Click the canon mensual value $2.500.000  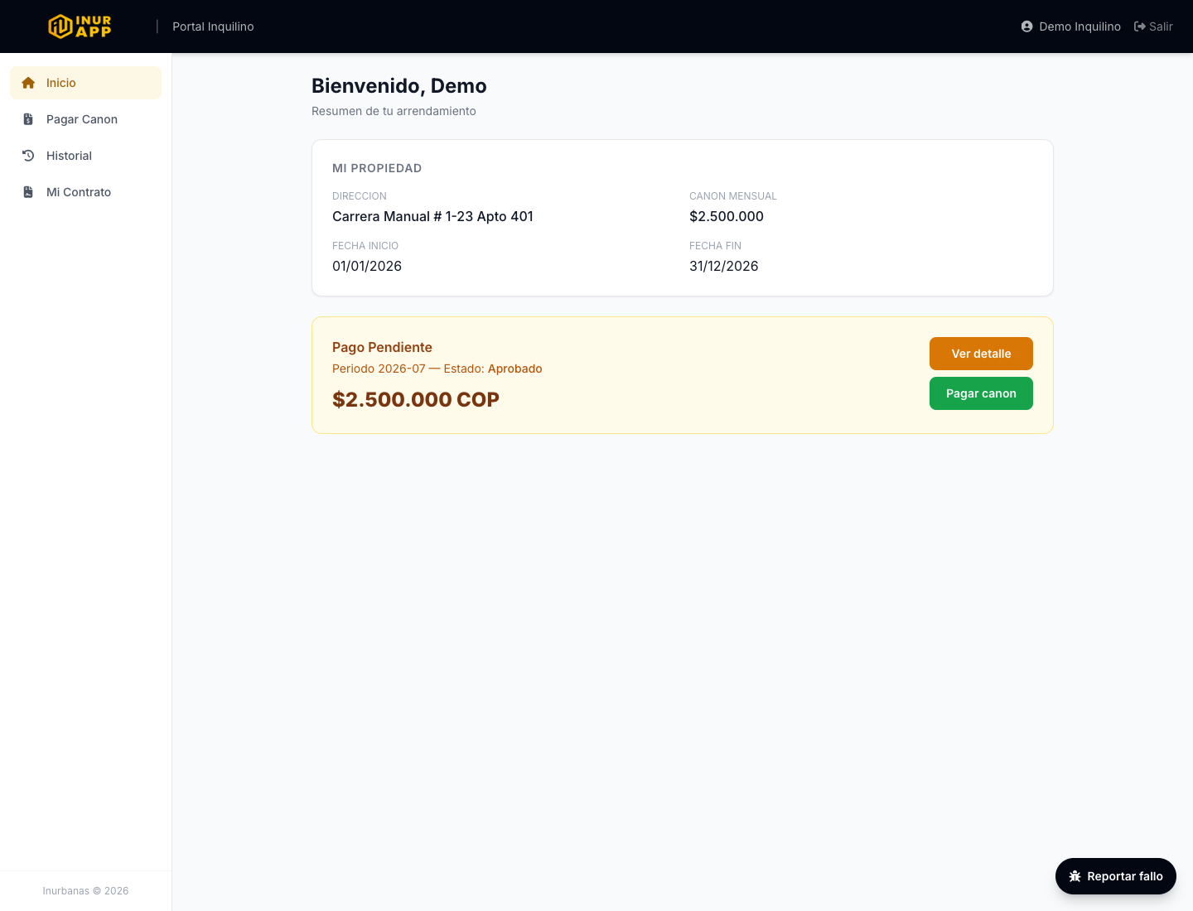tap(727, 216)
